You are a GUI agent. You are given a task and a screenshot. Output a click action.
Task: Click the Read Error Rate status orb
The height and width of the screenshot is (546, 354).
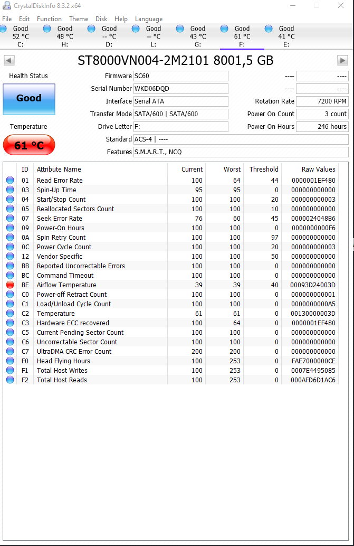(10, 180)
